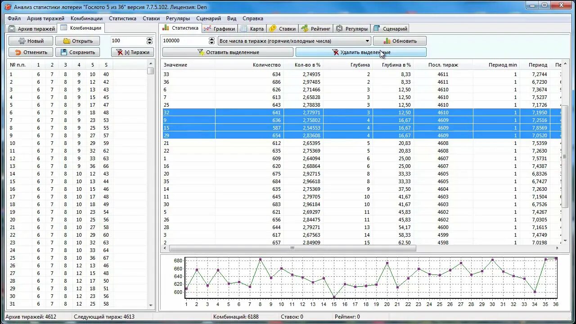The image size is (576, 324).
Task: Click status bar text Комбинаций: 6188
Action: coord(236,317)
